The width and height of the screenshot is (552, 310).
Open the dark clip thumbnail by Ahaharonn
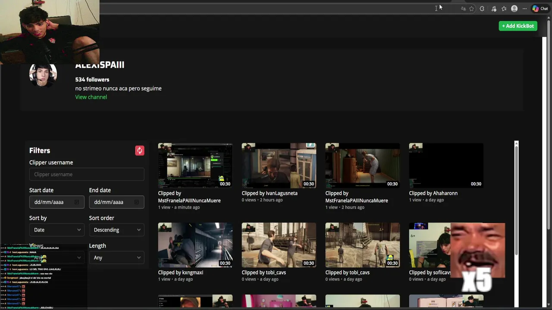[x=446, y=165]
